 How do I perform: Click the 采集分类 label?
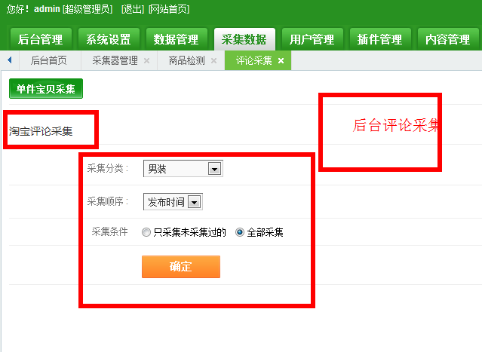point(107,169)
